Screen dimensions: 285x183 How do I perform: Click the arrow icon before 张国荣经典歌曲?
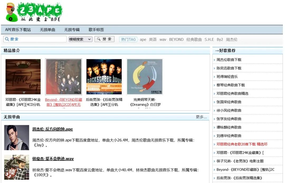click(214, 102)
